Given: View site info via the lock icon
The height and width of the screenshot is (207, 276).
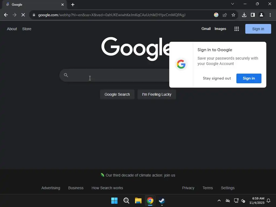Looking at the screenshot, I should (x=34, y=15).
